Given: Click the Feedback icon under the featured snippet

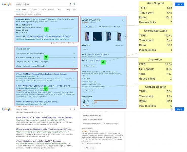Looking at the screenshot, I should [69, 43].
